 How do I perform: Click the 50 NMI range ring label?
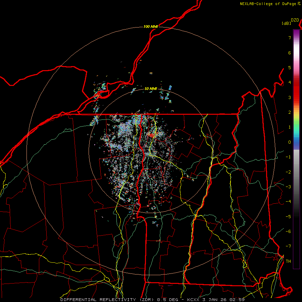[151, 89]
